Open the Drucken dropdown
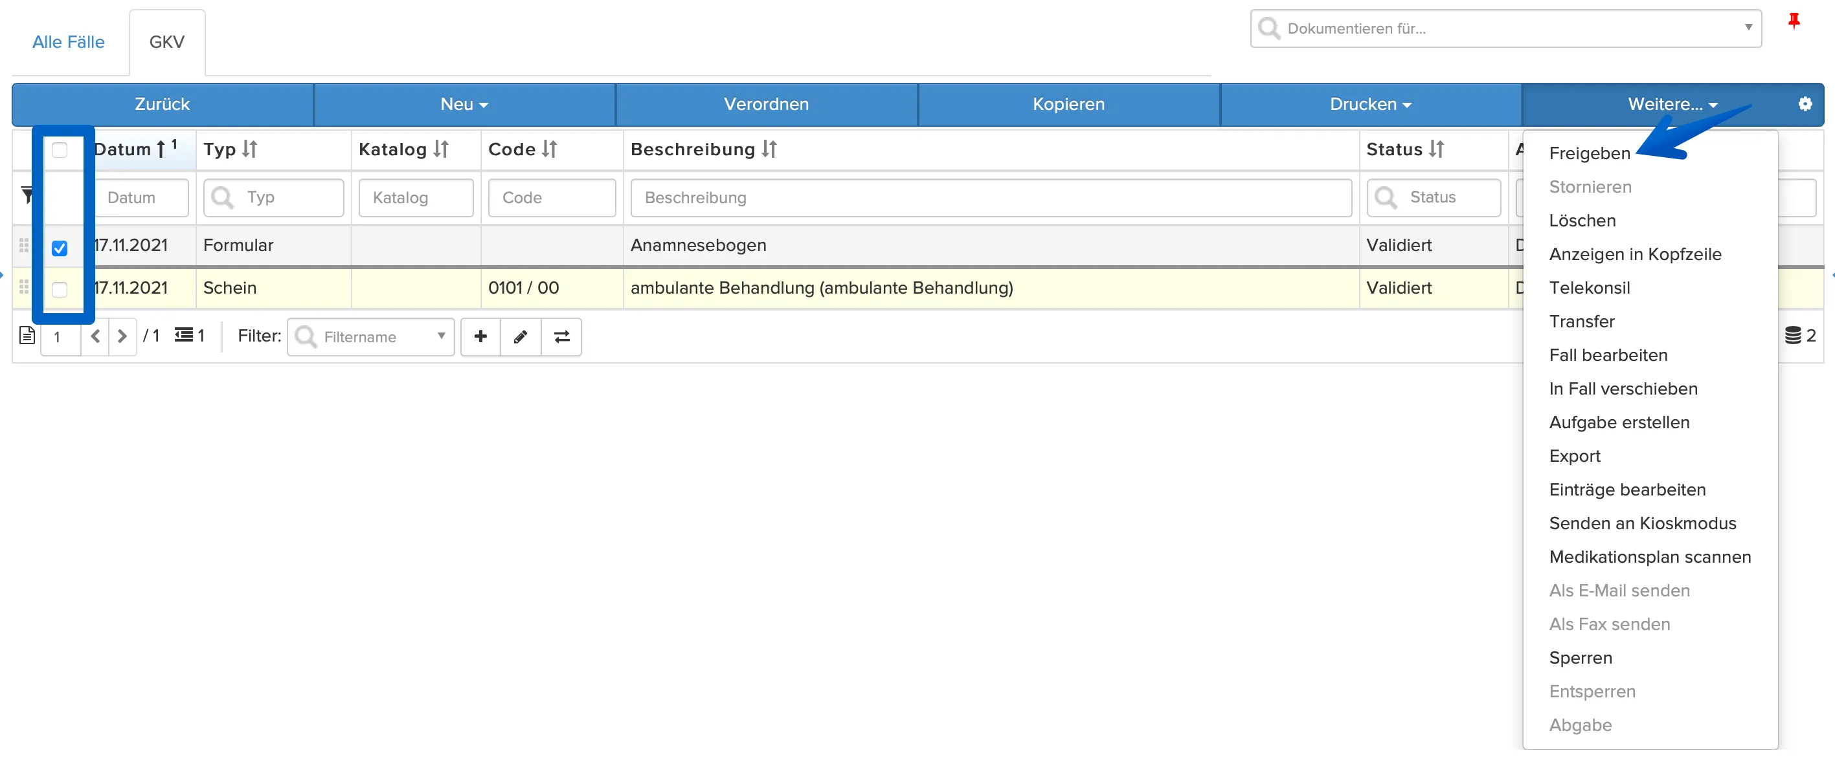 tap(1371, 104)
